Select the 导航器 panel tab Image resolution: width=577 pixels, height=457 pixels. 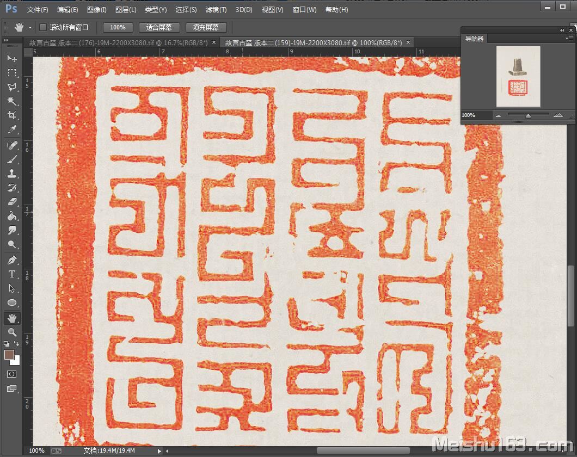click(474, 39)
